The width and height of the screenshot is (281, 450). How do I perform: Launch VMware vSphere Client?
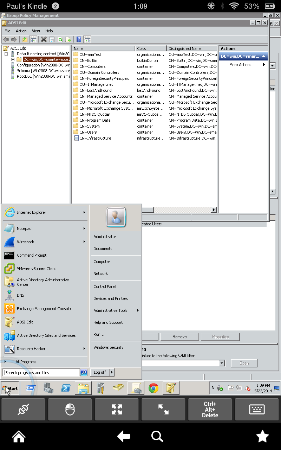point(45,269)
